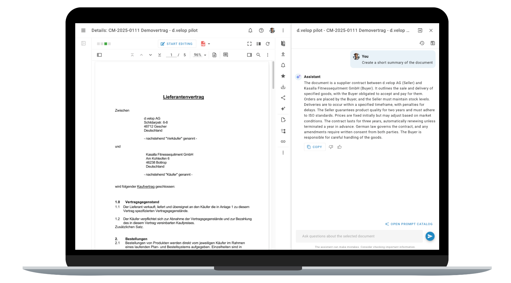Open chat history in the pilot panel

[422, 43]
